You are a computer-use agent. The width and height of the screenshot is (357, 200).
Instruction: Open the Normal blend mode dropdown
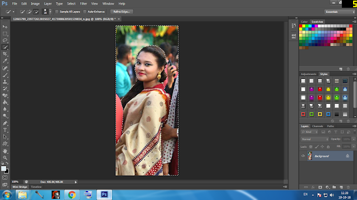[x=315, y=139]
